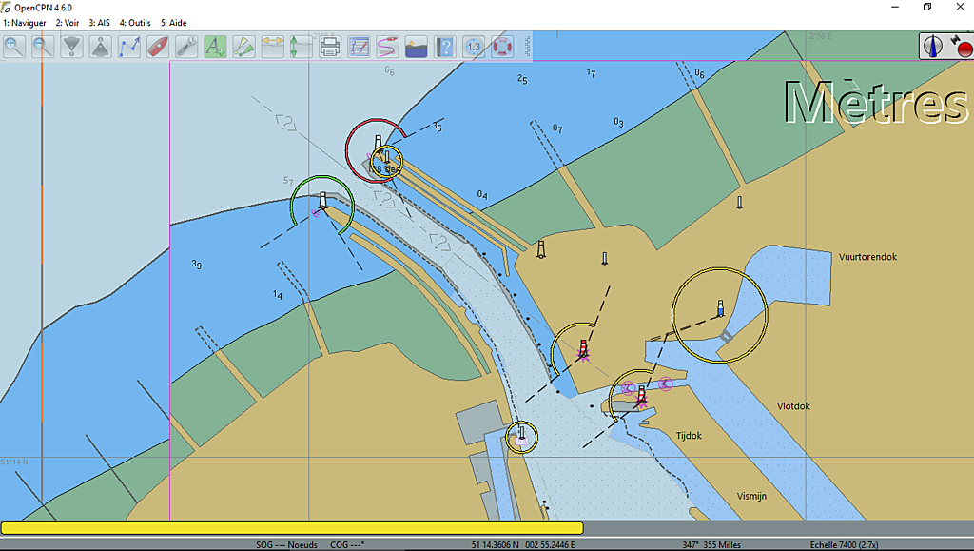Open the about/help book icon
This screenshot has height=551, width=974.
(444, 47)
